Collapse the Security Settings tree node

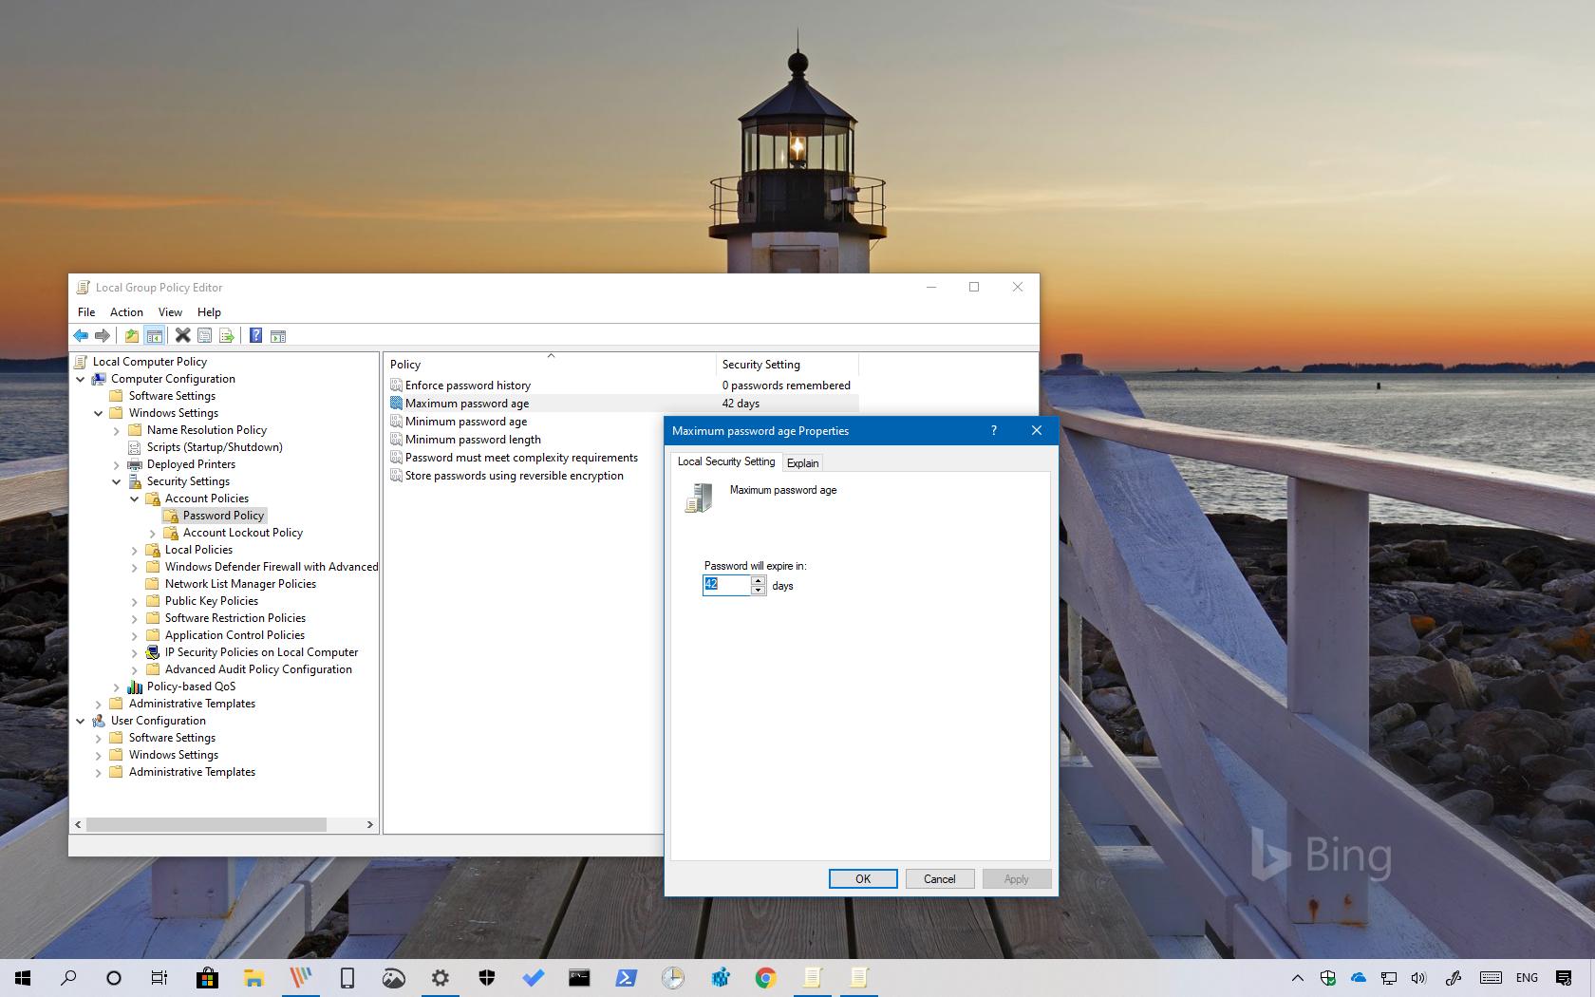click(117, 481)
